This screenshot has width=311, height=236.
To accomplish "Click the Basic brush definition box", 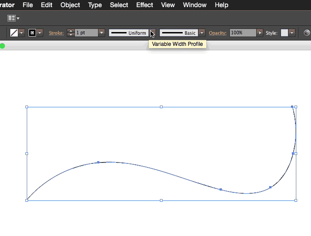I will click(x=179, y=33).
